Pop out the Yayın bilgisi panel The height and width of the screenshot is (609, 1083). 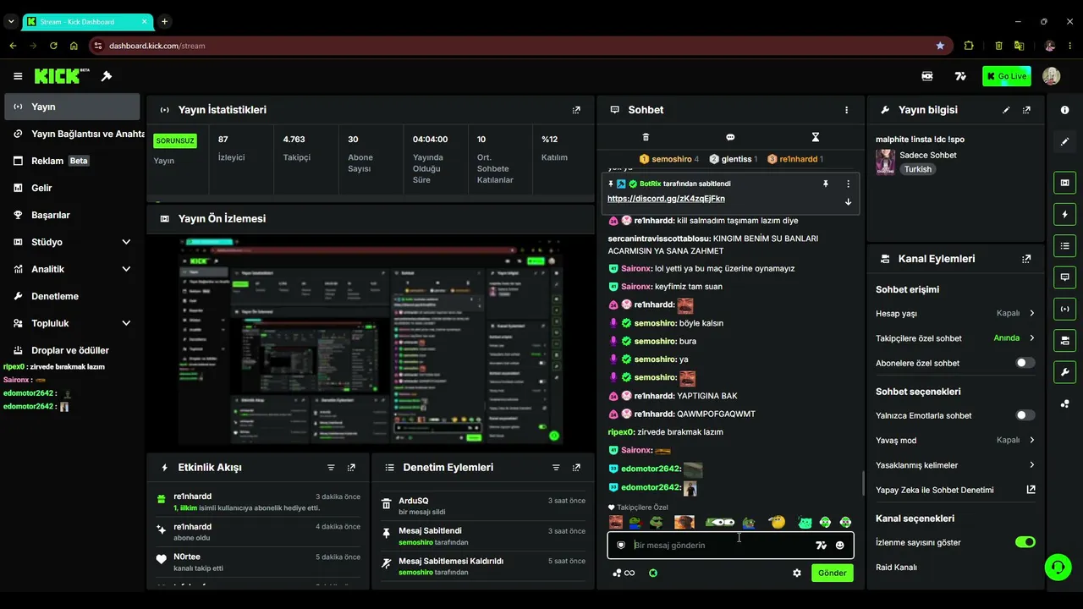click(1026, 110)
